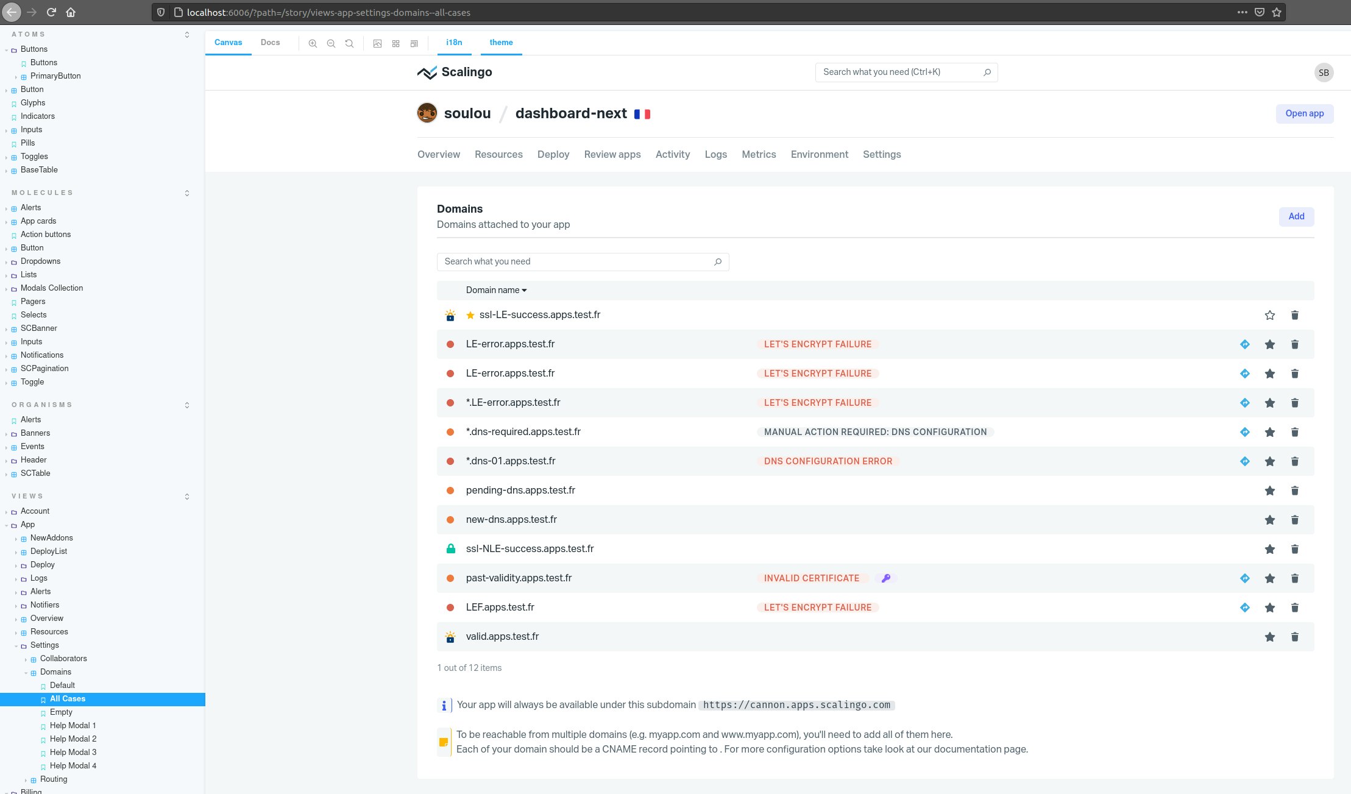Switch to the Docs tab in Storybook
This screenshot has height=794, width=1351.
pos(269,41)
